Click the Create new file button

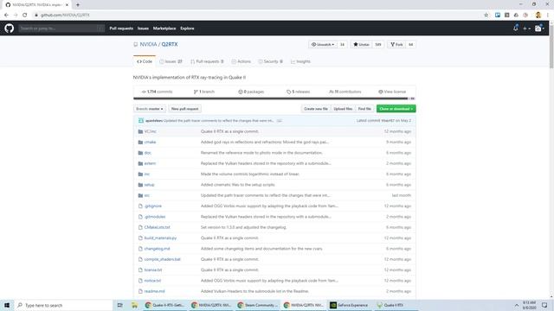pos(316,109)
